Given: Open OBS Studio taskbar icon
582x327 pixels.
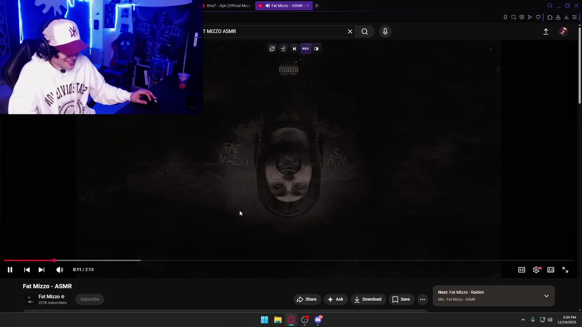Looking at the screenshot, I should 305,320.
